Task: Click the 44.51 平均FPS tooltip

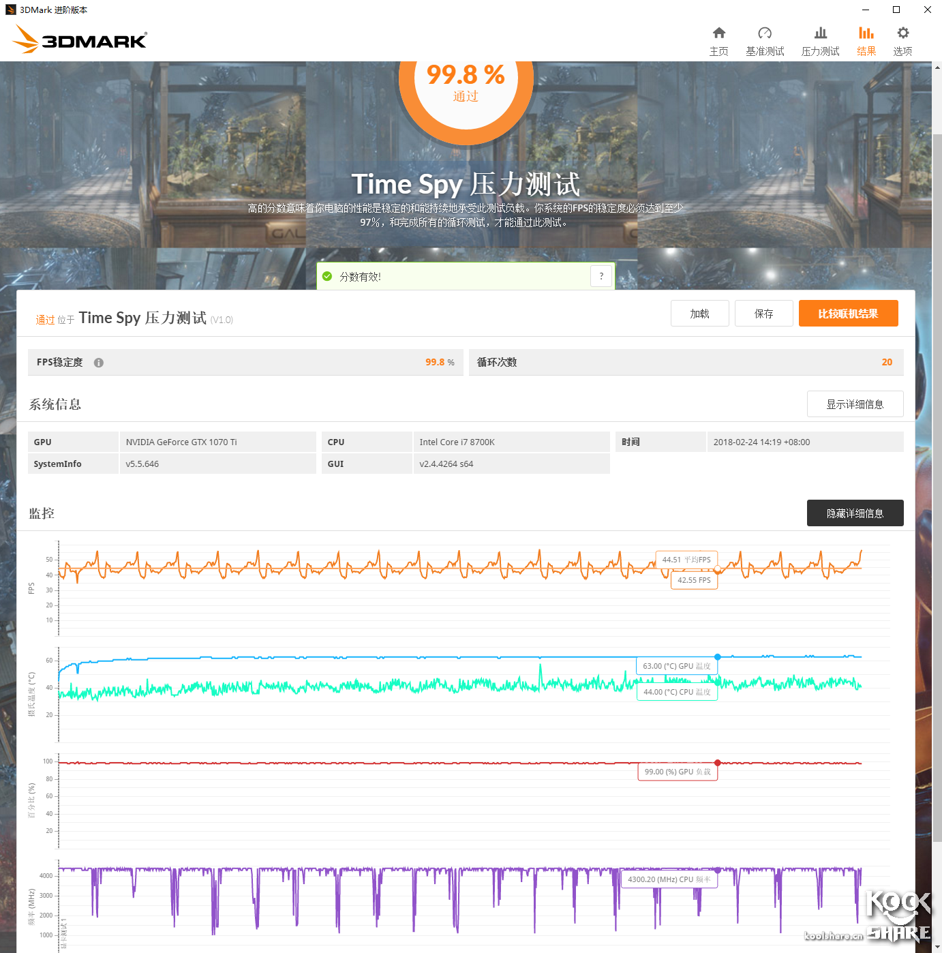Action: point(686,560)
